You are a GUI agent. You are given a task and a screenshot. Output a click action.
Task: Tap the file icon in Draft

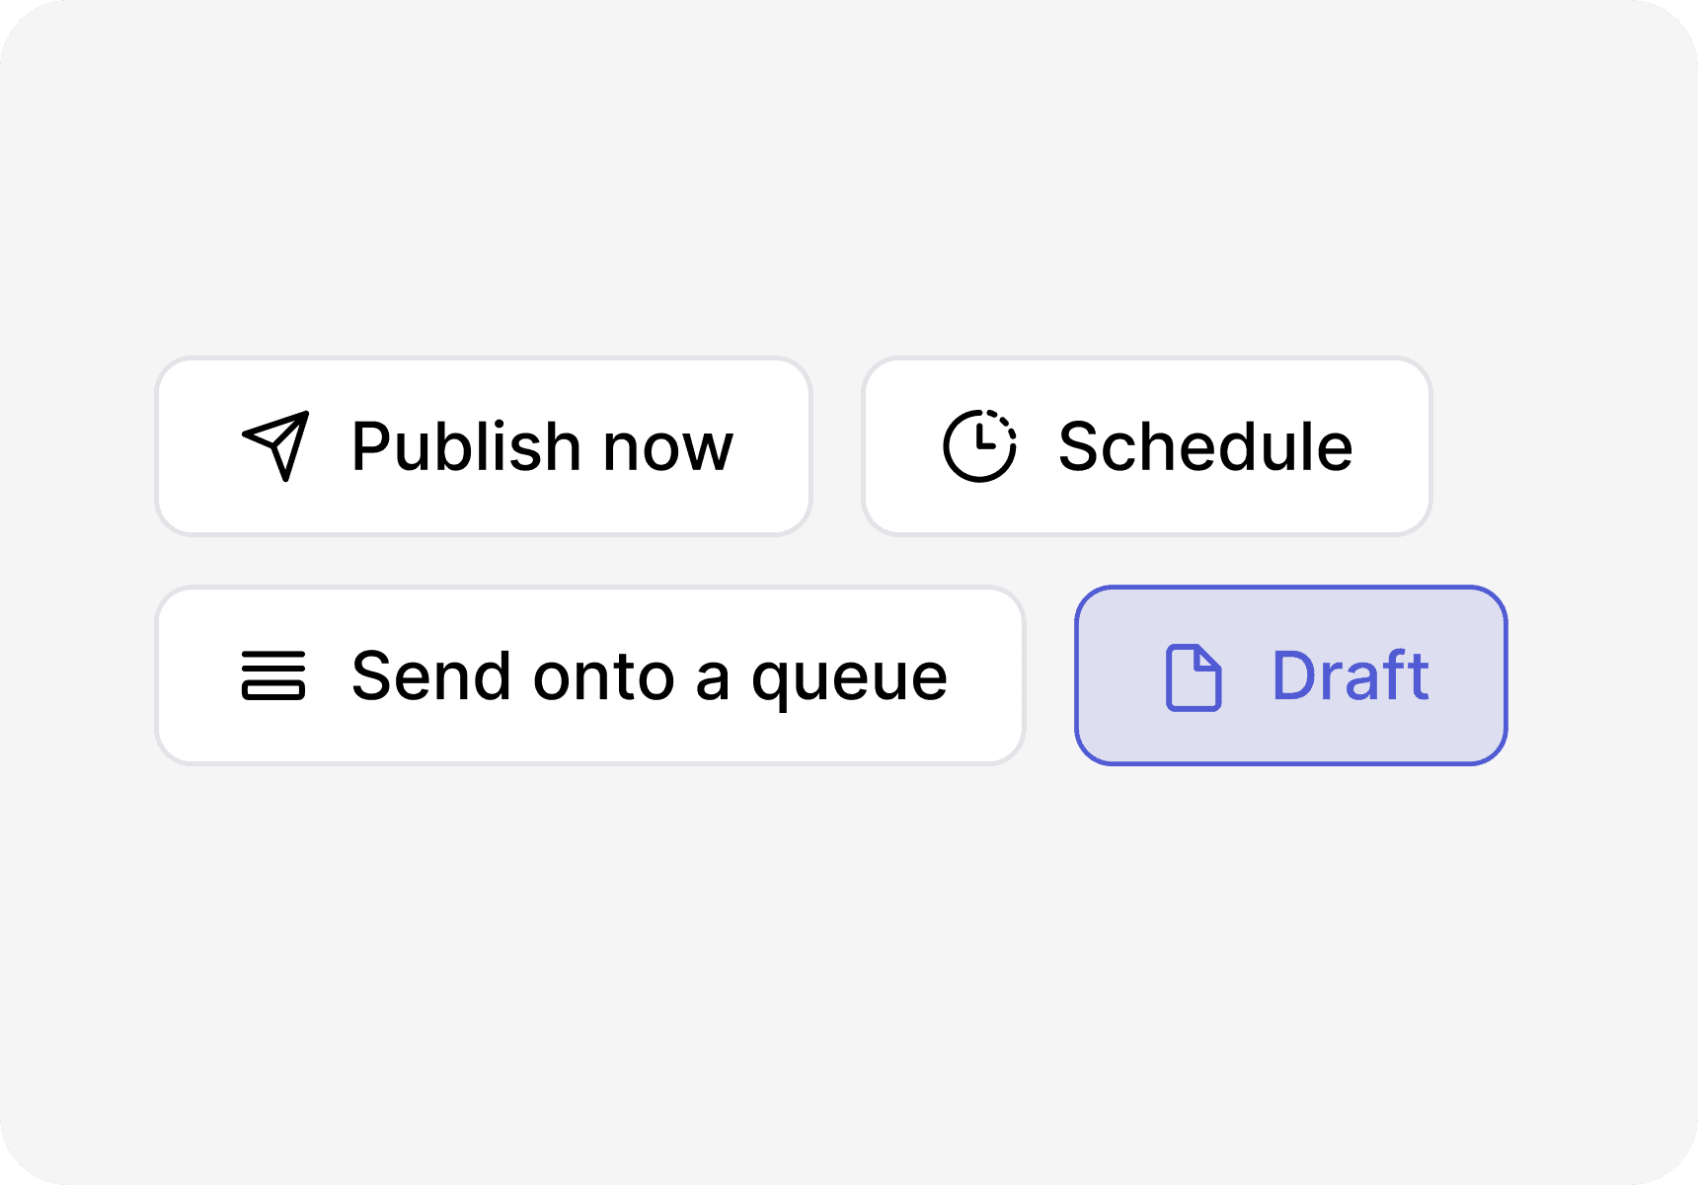(1194, 676)
